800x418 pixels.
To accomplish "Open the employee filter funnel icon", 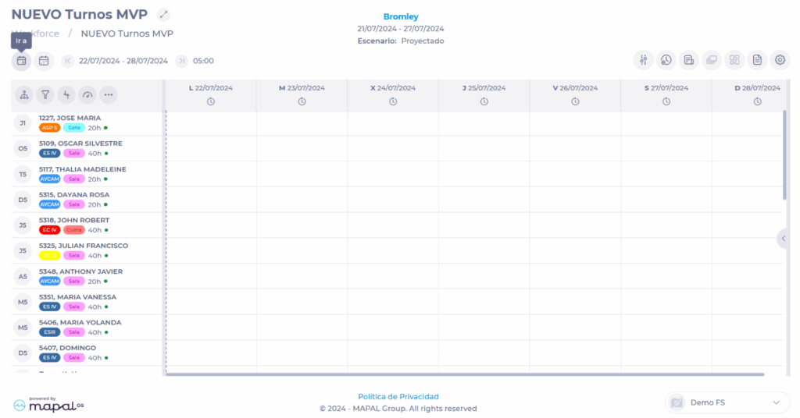I will click(x=45, y=95).
